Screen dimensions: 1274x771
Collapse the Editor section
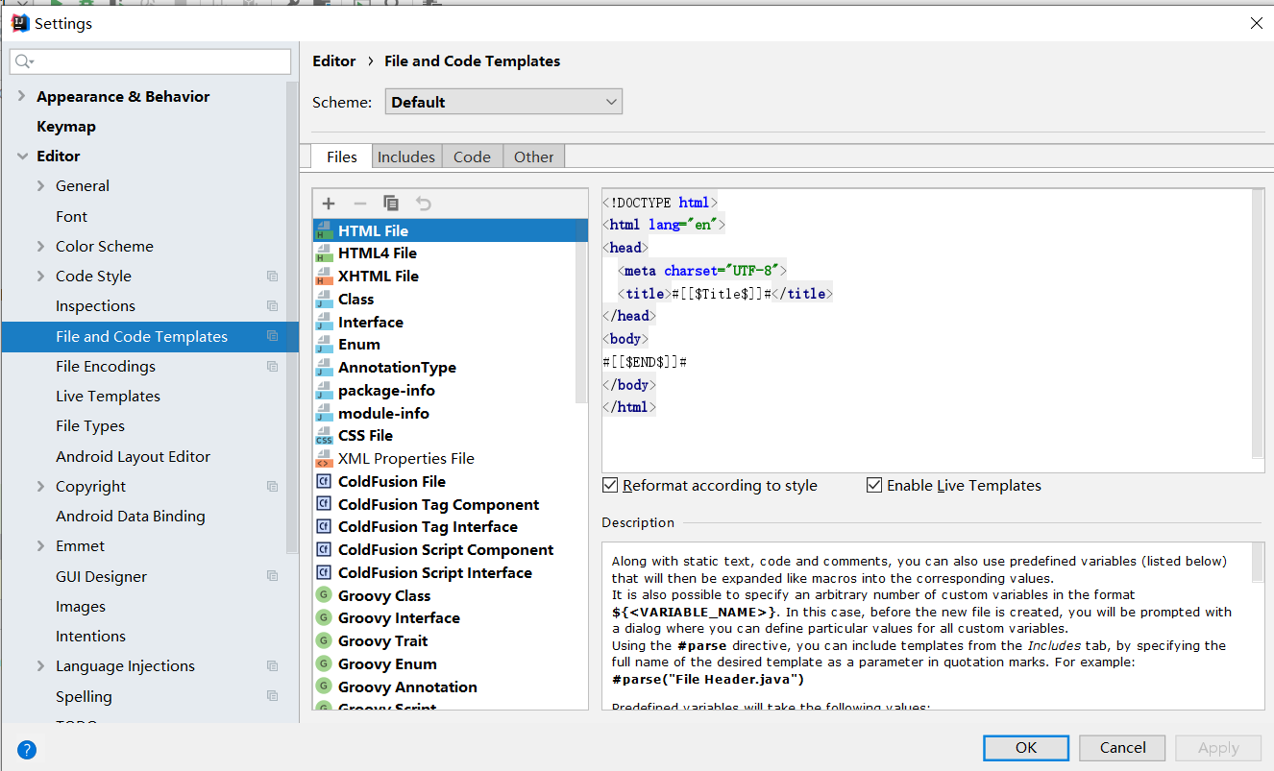pos(22,156)
